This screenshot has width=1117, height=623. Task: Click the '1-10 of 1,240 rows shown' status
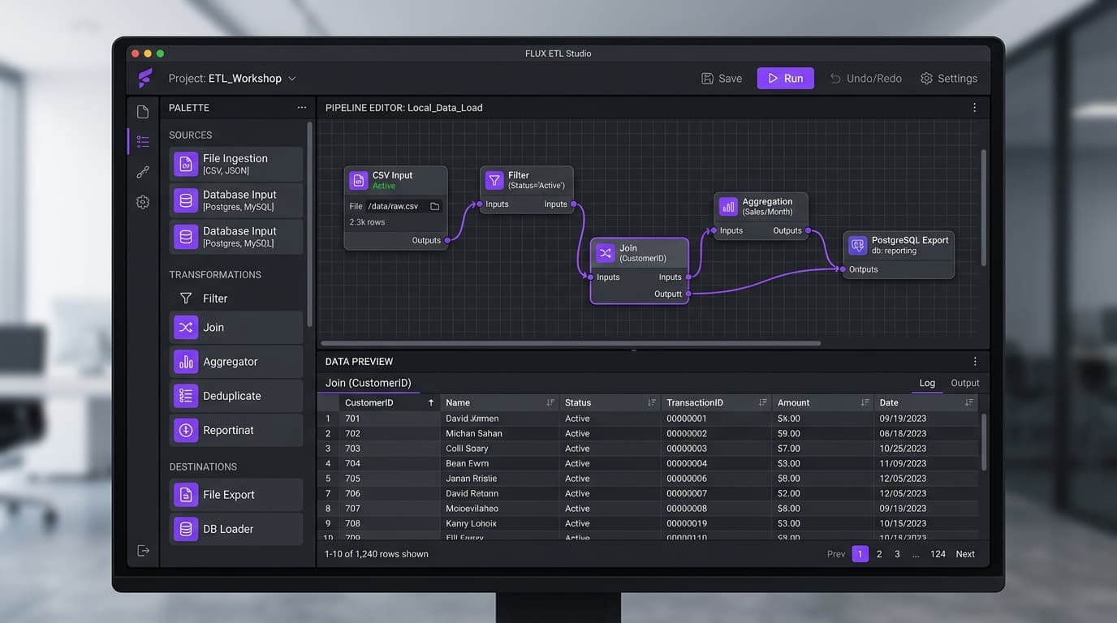coord(377,554)
